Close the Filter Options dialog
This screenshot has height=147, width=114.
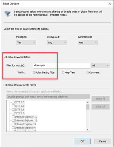[110, 4]
